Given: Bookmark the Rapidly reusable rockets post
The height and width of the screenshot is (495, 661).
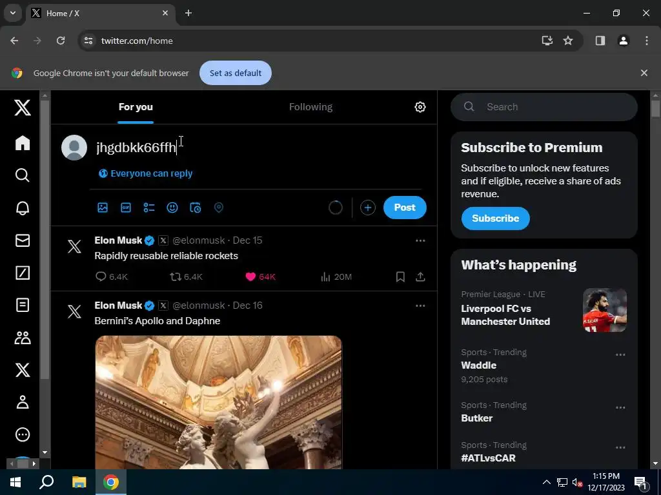Looking at the screenshot, I should tap(400, 277).
